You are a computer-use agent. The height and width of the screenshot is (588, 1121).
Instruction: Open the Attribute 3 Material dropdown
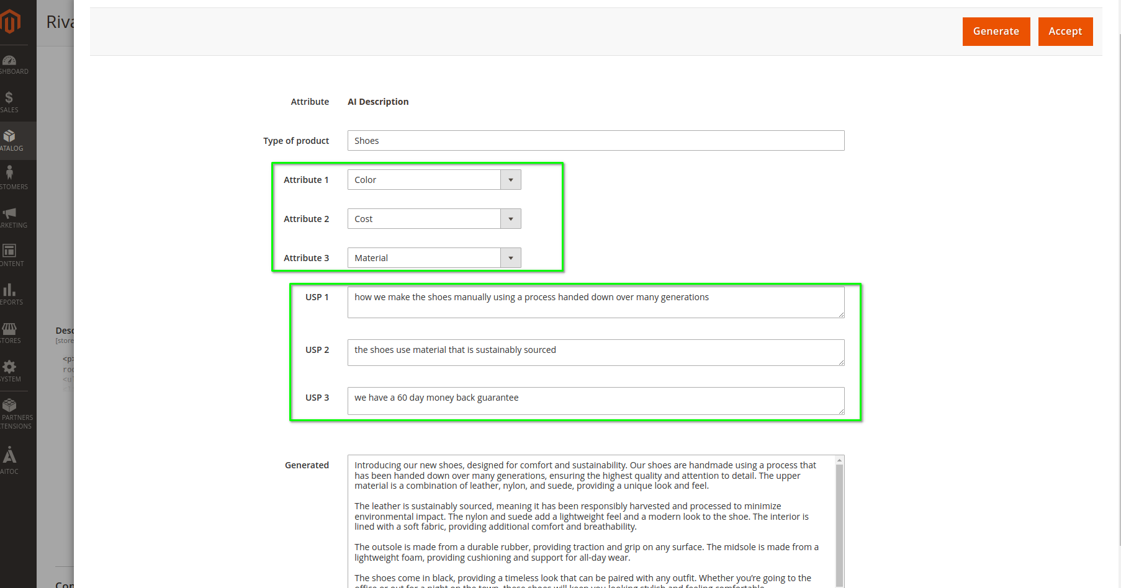coord(434,258)
